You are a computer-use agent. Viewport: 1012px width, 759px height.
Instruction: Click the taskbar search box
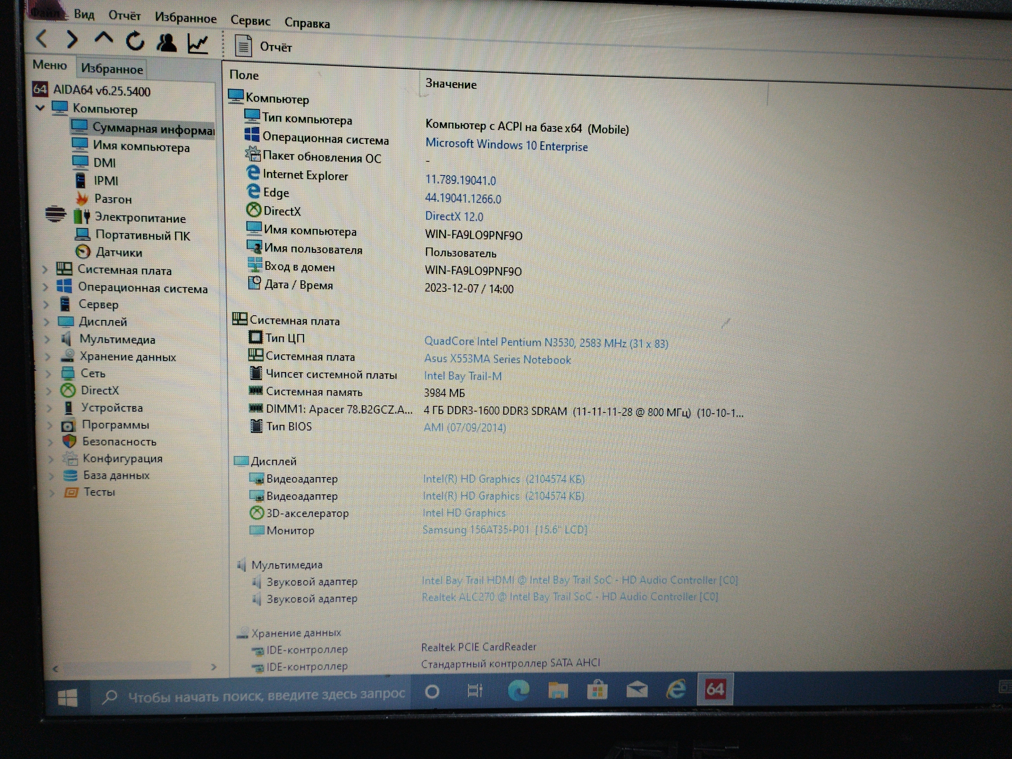252,695
